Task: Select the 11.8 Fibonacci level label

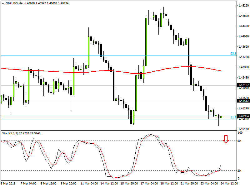Action: coord(233,117)
